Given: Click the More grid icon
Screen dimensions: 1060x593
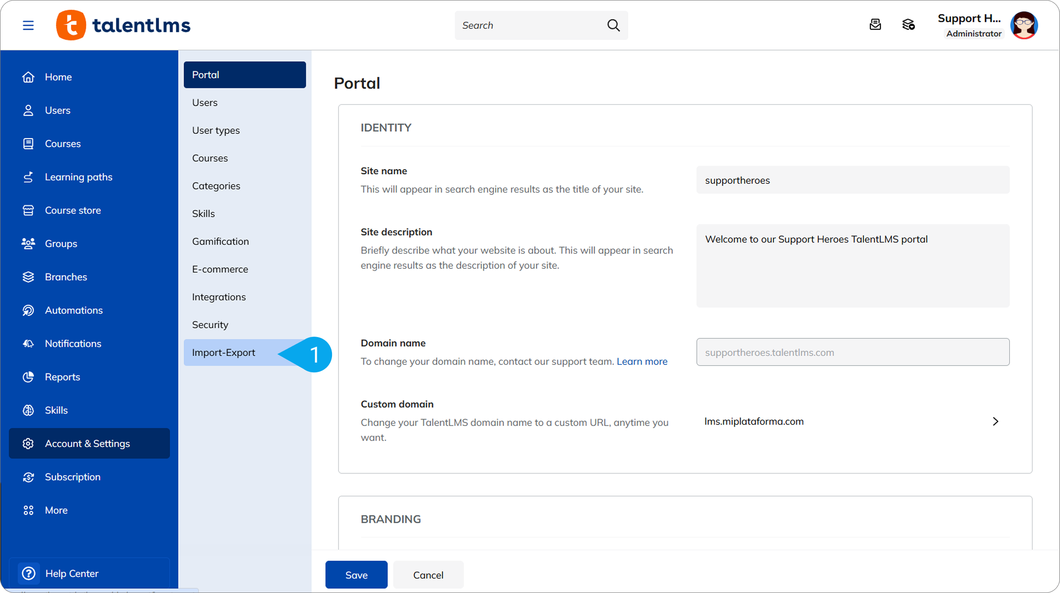Looking at the screenshot, I should point(28,510).
